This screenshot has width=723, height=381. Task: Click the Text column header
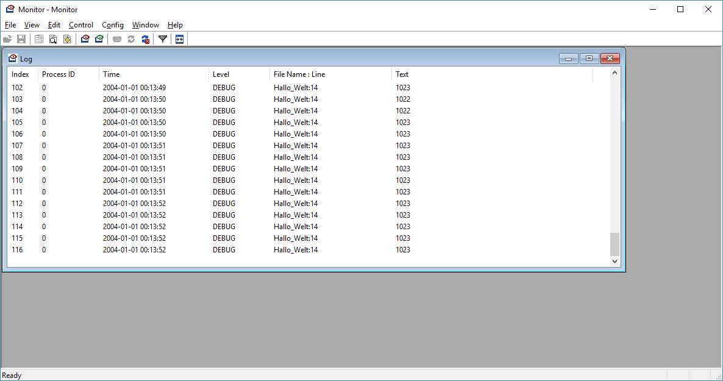pyautogui.click(x=491, y=74)
